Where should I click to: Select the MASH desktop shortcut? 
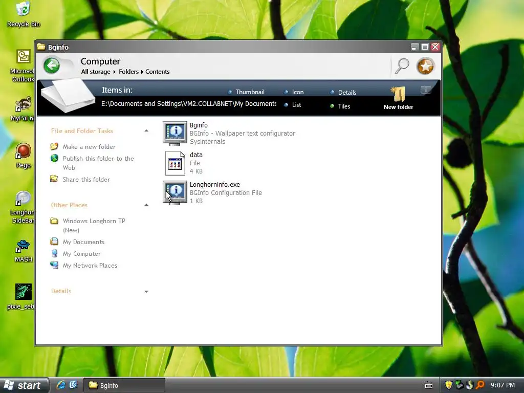tap(23, 246)
